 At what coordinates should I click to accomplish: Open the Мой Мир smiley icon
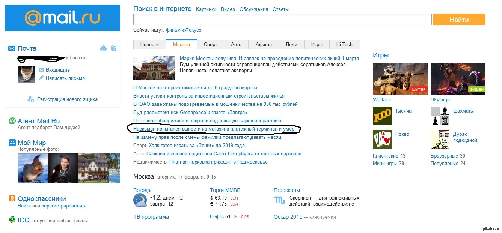pos(12,143)
